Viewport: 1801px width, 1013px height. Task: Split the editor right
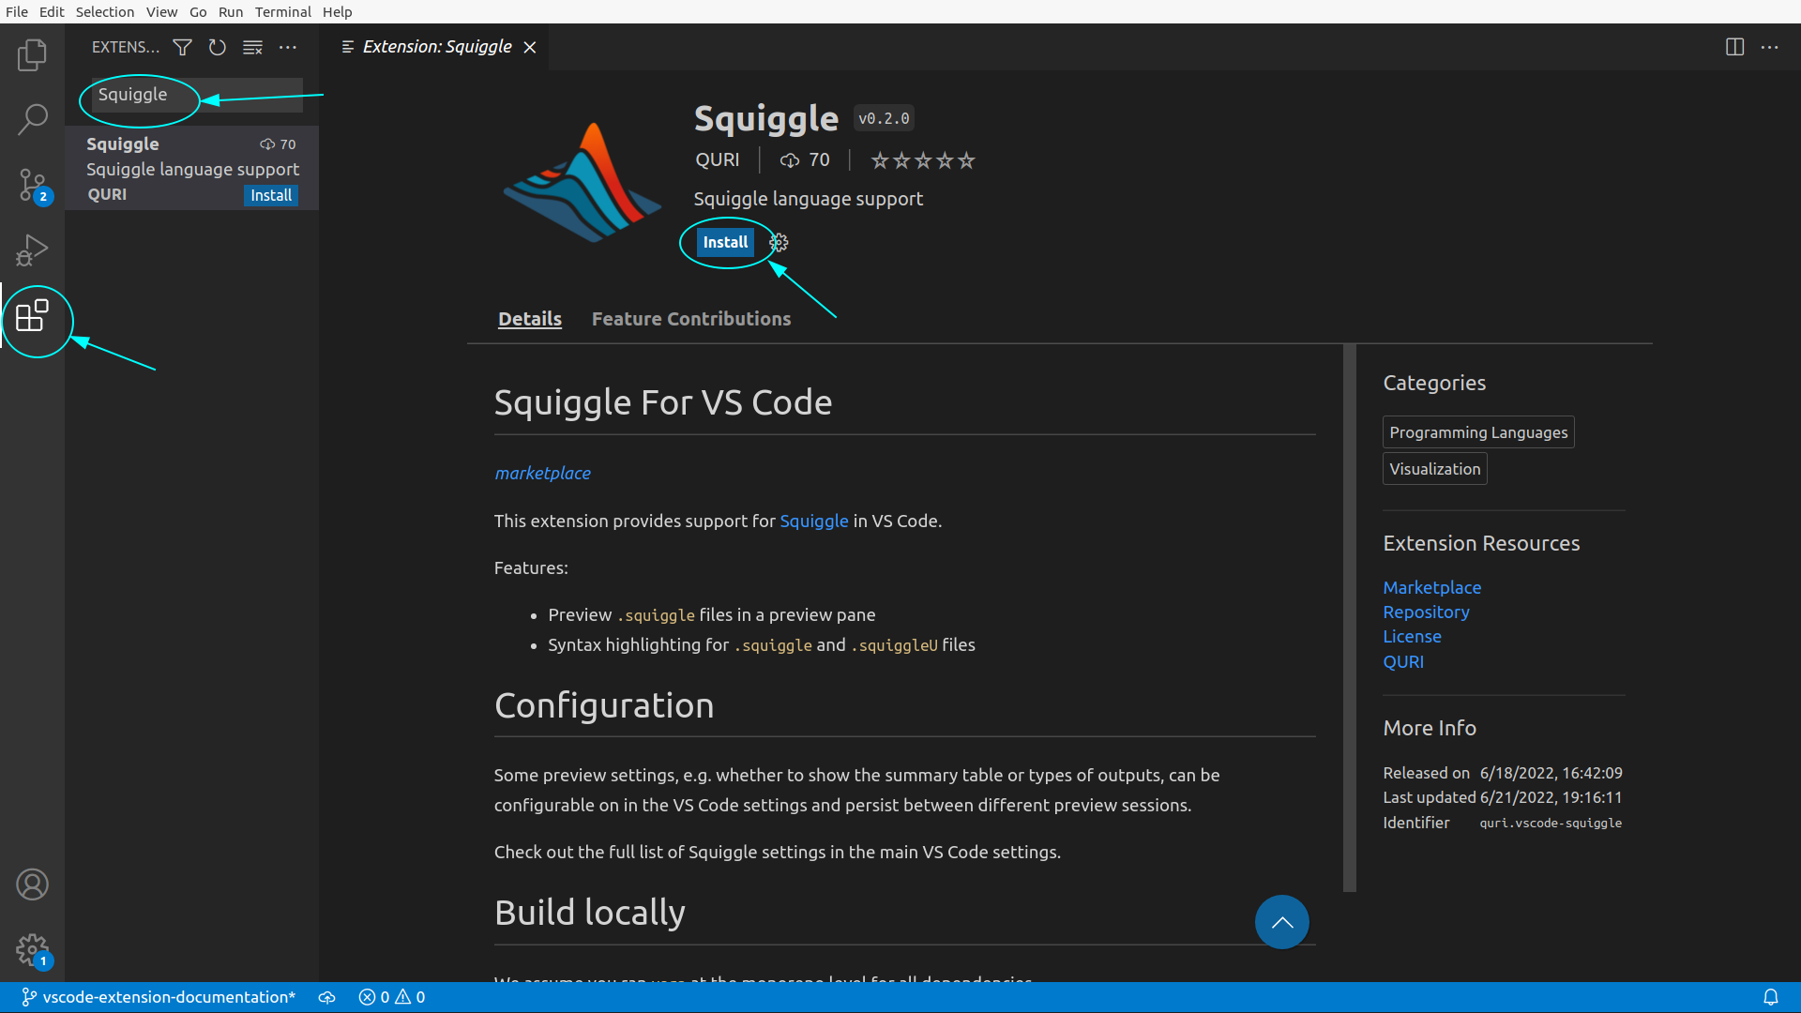1734,47
